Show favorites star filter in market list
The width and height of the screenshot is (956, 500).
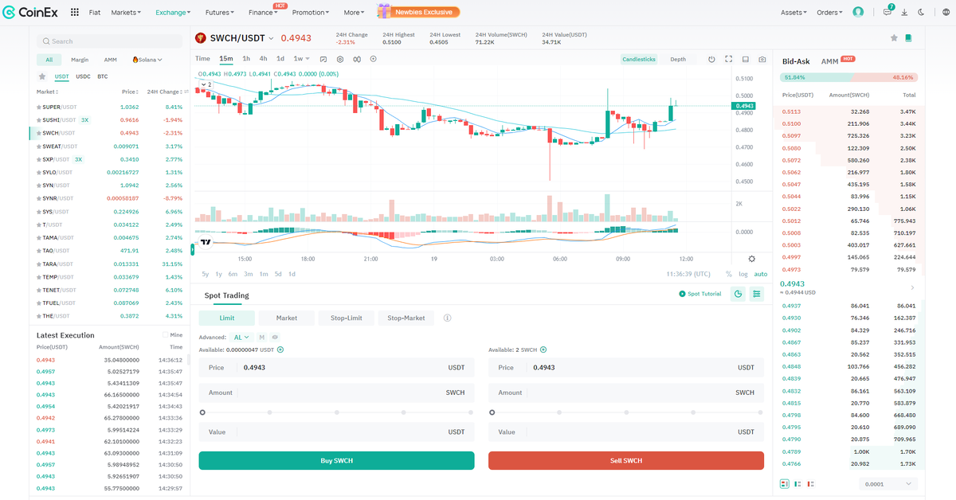pyautogui.click(x=42, y=76)
